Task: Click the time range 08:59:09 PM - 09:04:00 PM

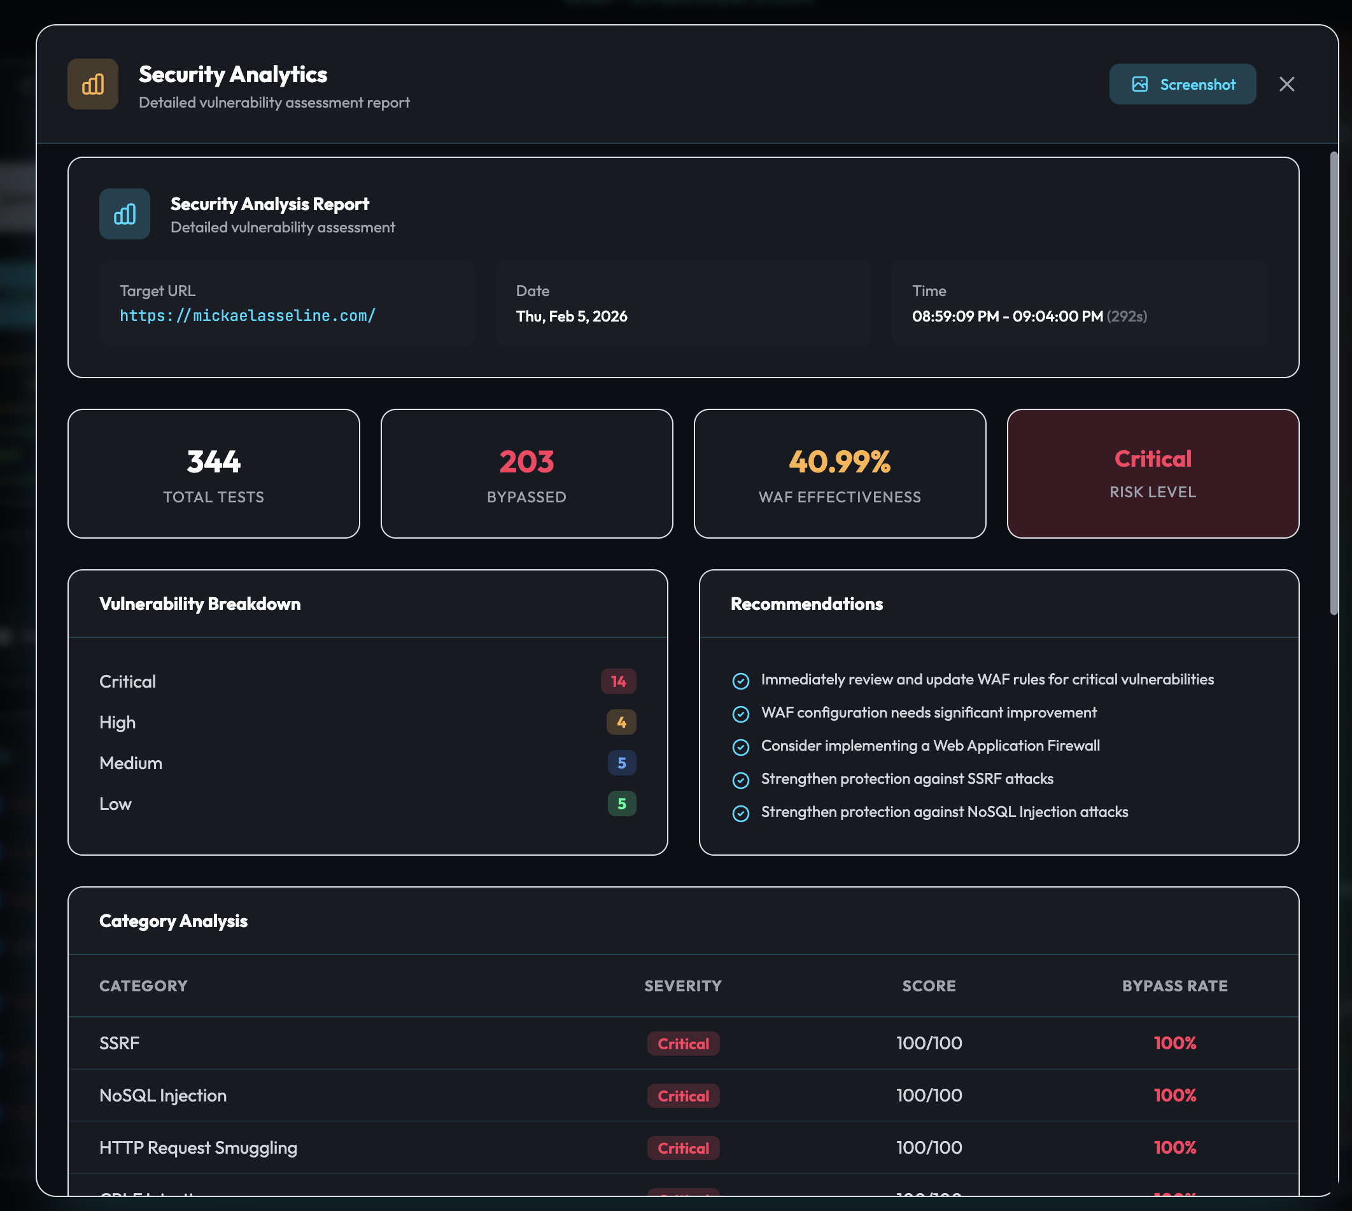Action: point(1008,316)
